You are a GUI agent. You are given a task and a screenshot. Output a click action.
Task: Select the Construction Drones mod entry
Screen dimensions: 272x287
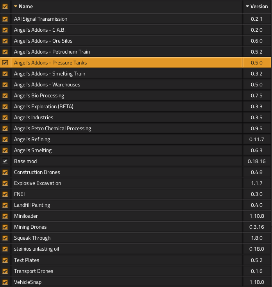[x=37, y=172]
